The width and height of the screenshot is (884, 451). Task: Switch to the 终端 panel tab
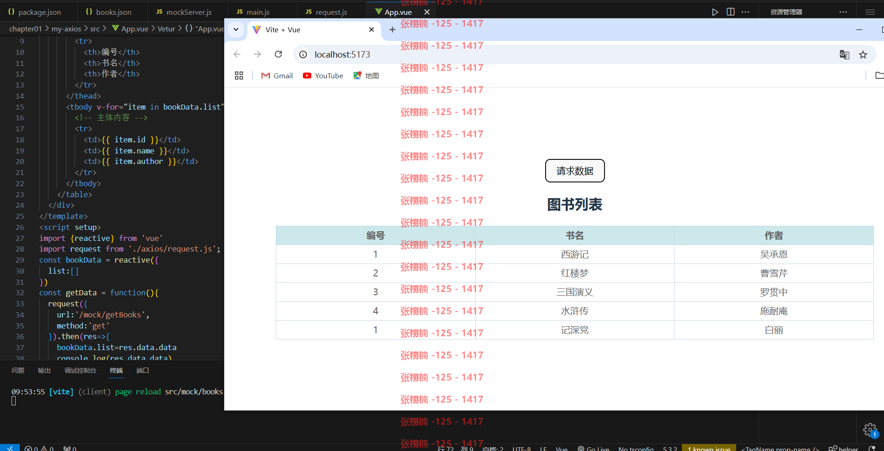pos(116,370)
